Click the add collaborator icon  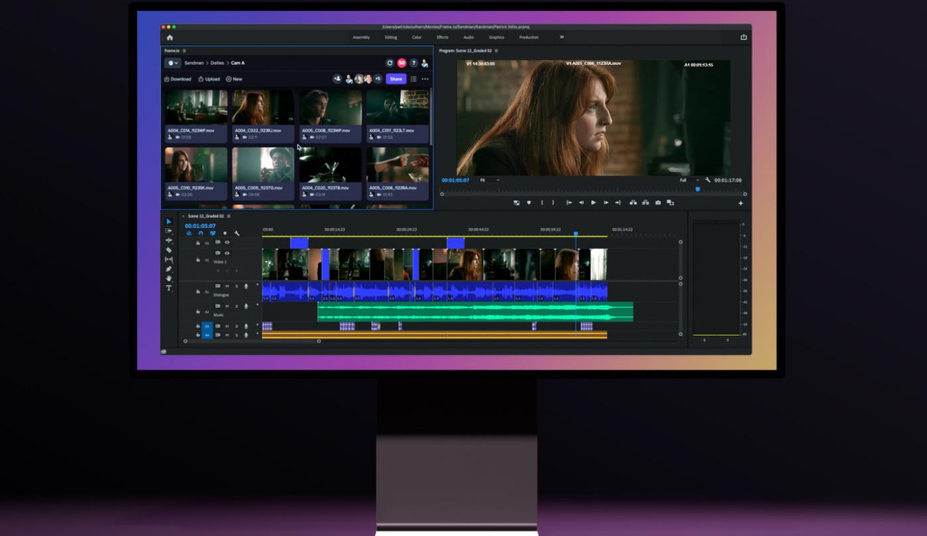pyautogui.click(x=337, y=79)
